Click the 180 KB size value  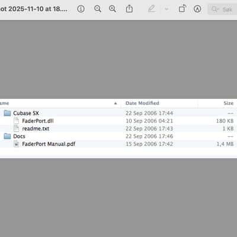(x=225, y=121)
